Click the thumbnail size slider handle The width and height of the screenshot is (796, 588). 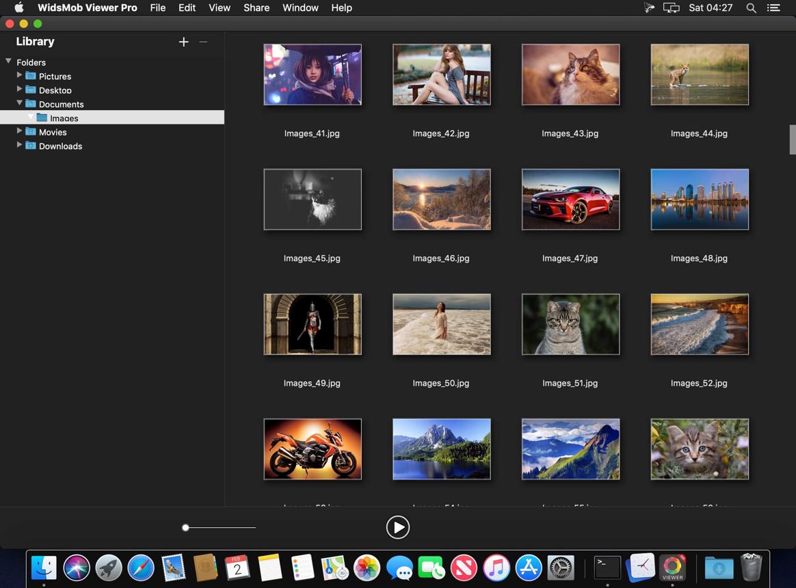(186, 528)
